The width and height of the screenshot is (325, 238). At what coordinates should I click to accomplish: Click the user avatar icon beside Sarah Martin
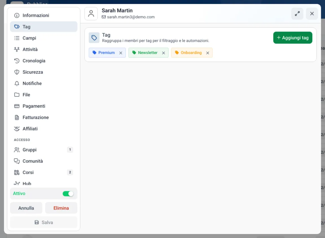(x=91, y=14)
